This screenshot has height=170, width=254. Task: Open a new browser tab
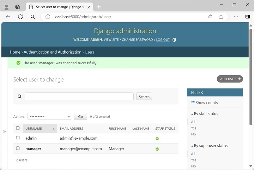[99, 7]
